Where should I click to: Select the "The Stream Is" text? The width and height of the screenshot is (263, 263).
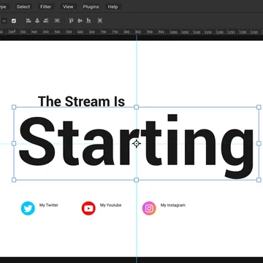point(81,102)
